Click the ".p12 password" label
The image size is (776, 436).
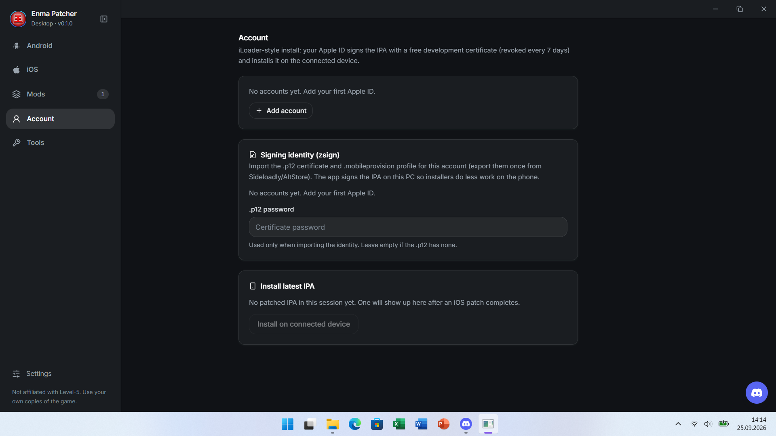click(271, 209)
